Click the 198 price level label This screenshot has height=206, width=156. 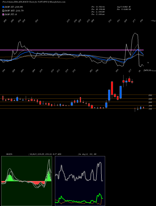point(150,106)
